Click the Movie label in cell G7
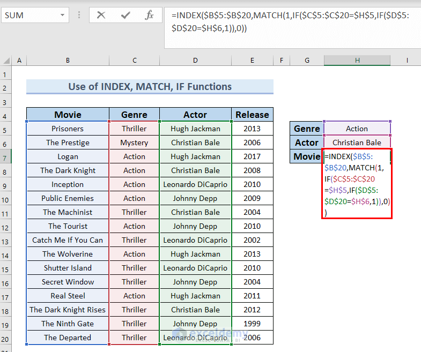The height and width of the screenshot is (352, 421). [x=307, y=156]
